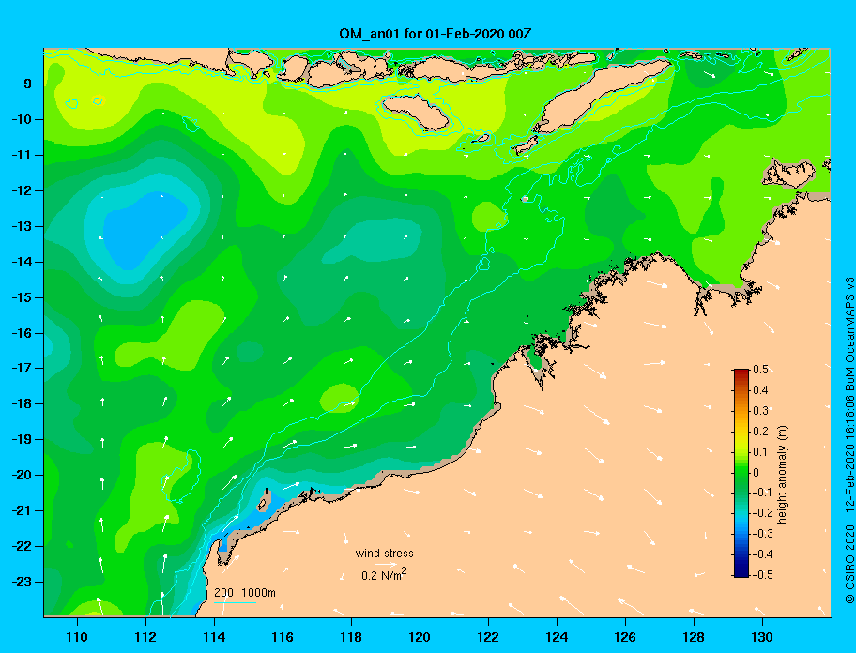Image resolution: width=856 pixels, height=653 pixels.
Task: Click the longitude label 114 on the axis
Action: 214,637
